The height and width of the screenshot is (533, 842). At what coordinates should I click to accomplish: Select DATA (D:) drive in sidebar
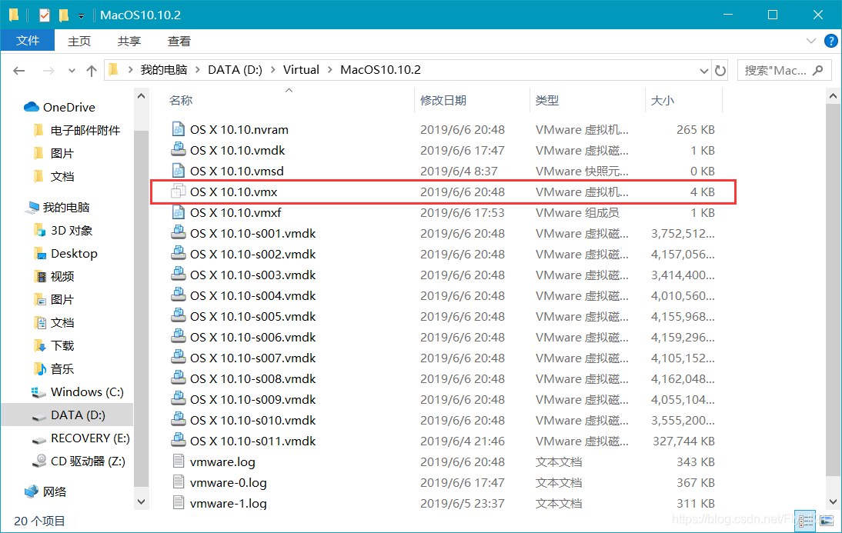point(78,415)
